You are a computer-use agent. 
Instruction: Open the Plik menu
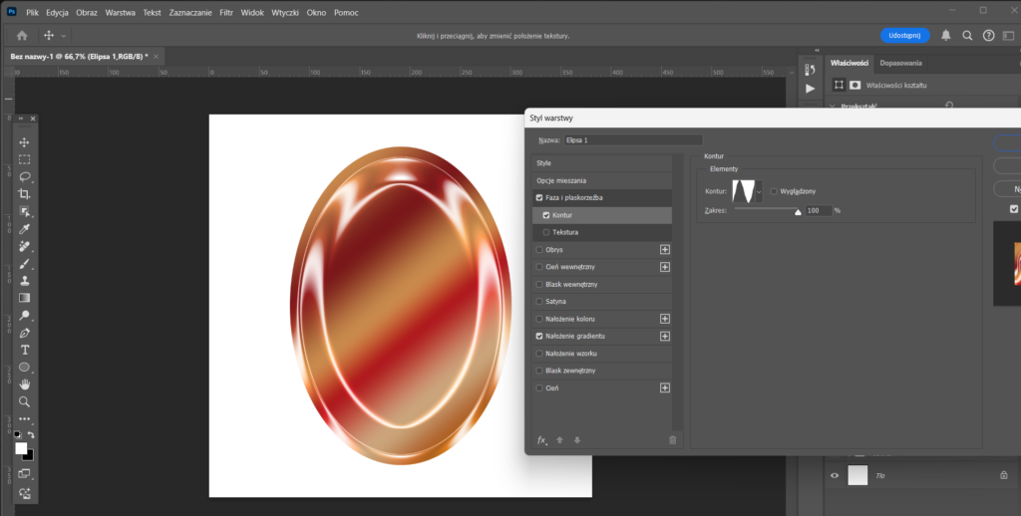click(x=33, y=12)
